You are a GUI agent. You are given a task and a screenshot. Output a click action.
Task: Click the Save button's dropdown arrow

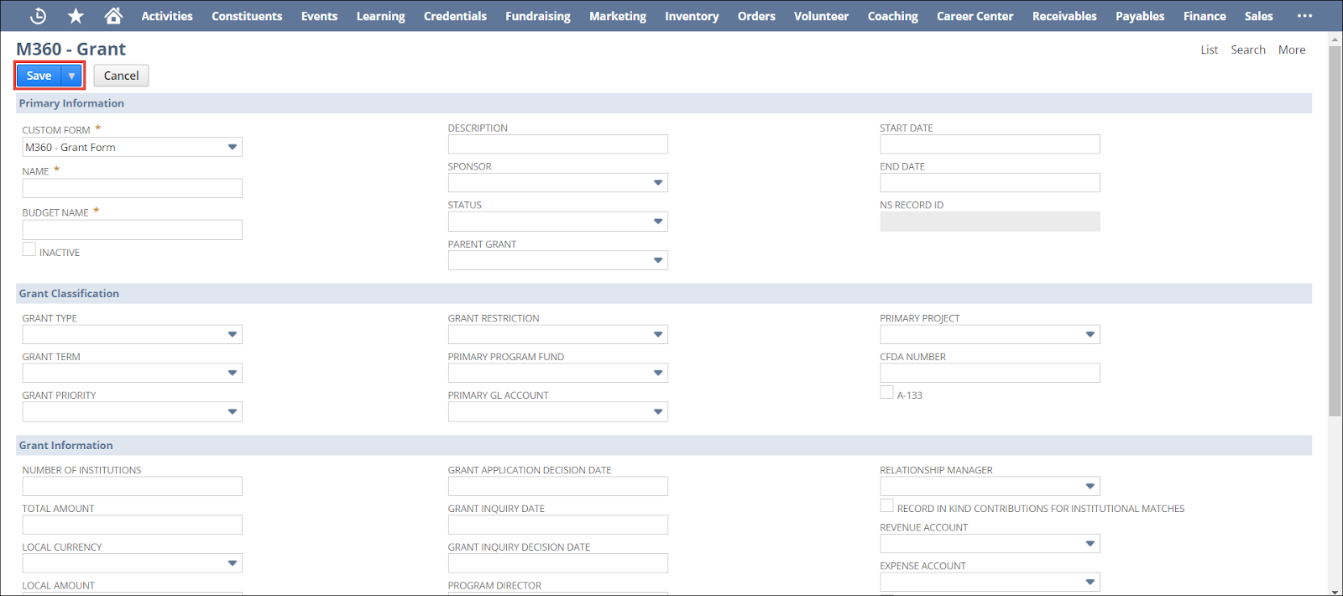[72, 76]
